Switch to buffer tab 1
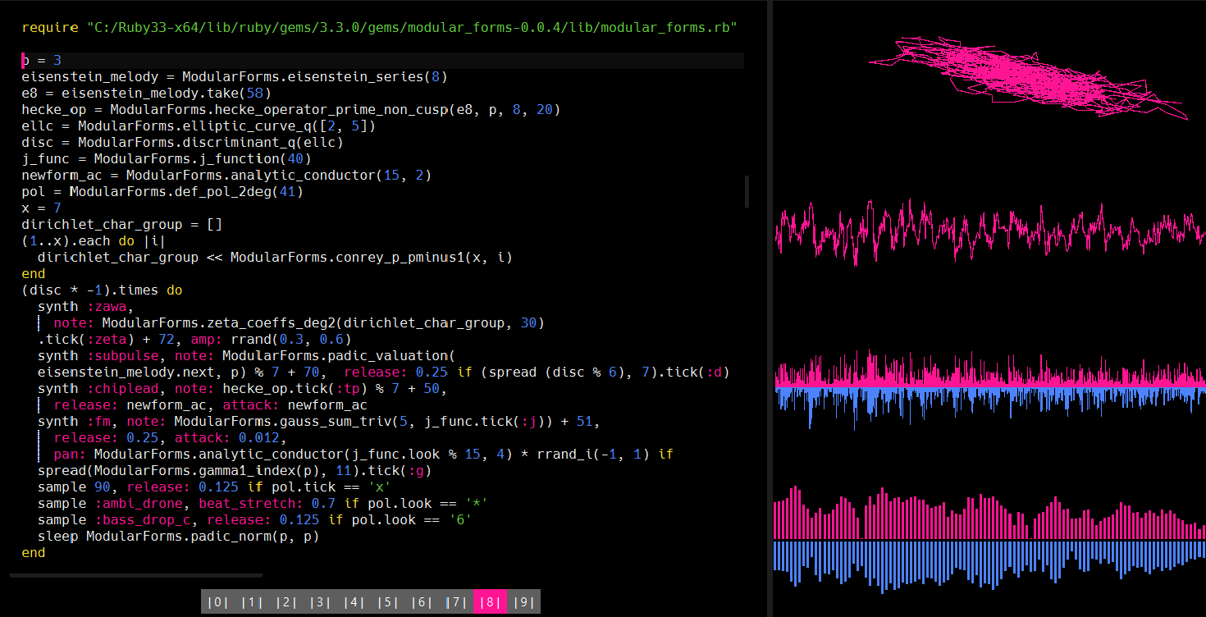 [x=253, y=602]
